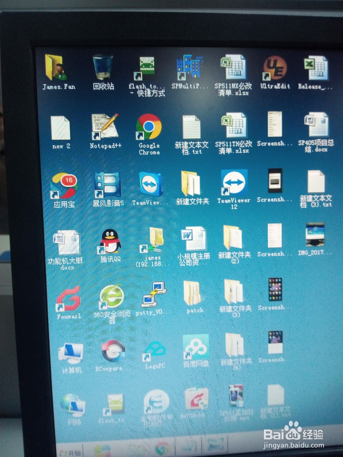Select the flash_to 快捷方式 shortcut
The width and height of the screenshot is (343, 457).
coord(147,76)
